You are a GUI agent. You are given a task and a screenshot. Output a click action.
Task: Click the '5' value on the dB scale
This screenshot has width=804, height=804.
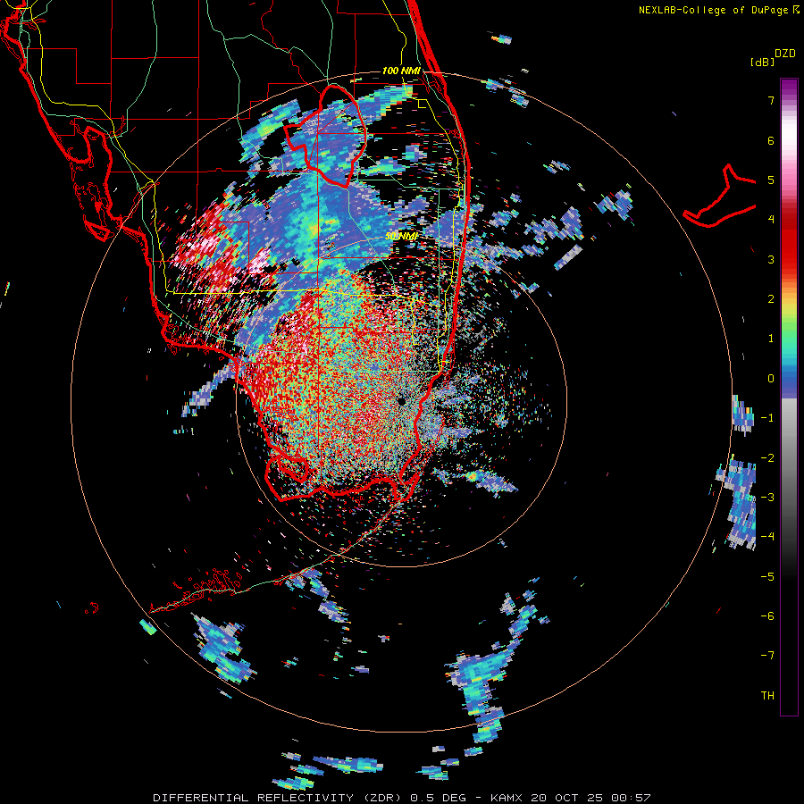pos(771,180)
